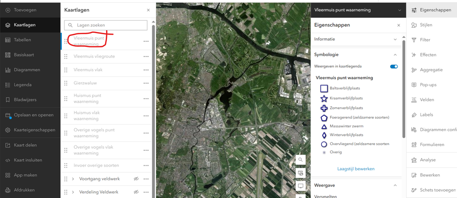Select the Gierzwaluw layer
Viewport: 457px width, 198px height.
coord(85,83)
